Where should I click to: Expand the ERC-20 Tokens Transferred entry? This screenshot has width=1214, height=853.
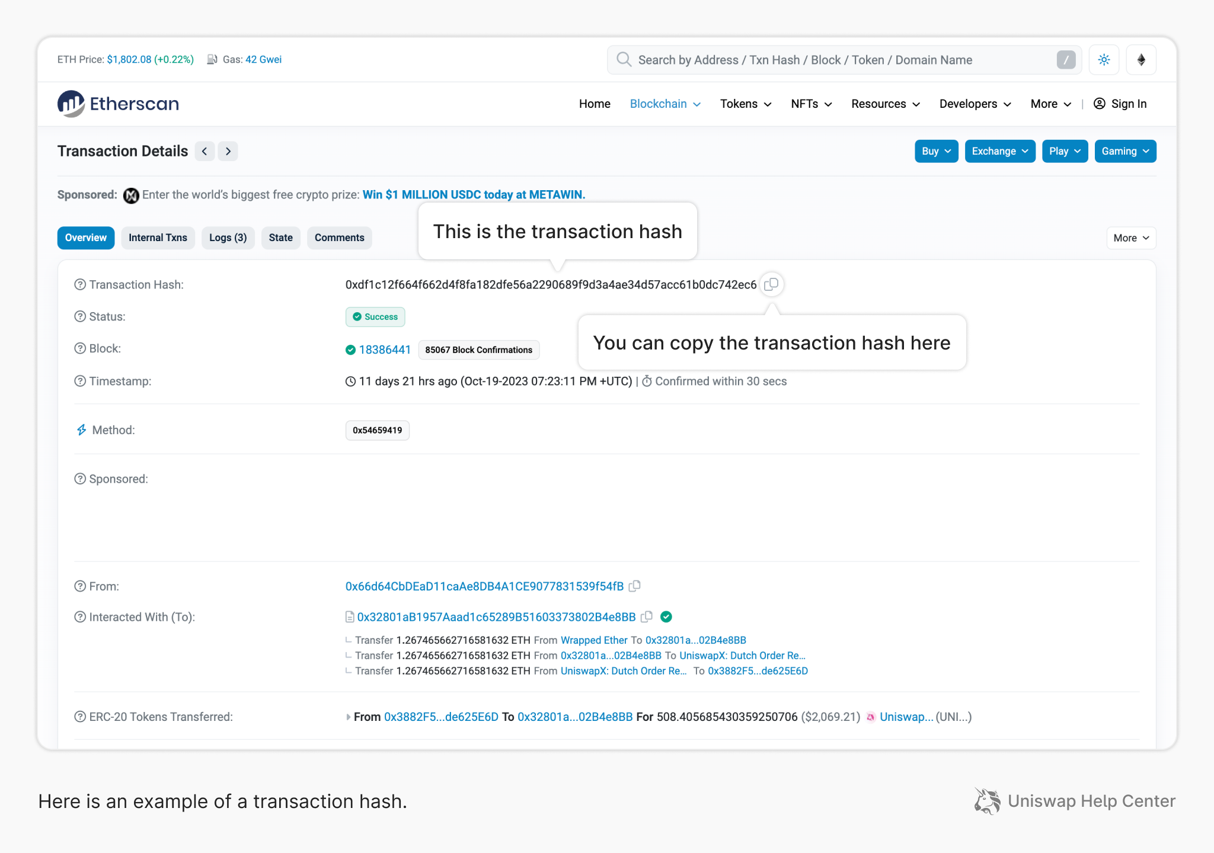coord(348,717)
